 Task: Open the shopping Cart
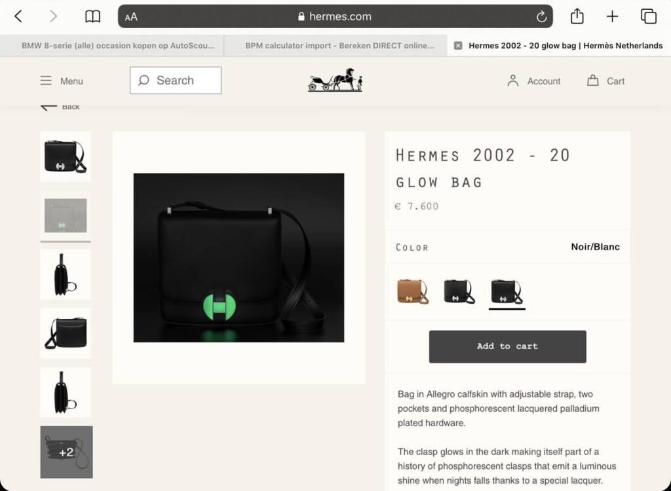[x=605, y=81]
